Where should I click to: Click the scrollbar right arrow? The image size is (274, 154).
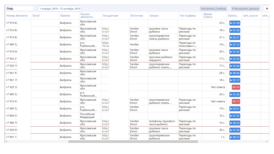pos(267,141)
